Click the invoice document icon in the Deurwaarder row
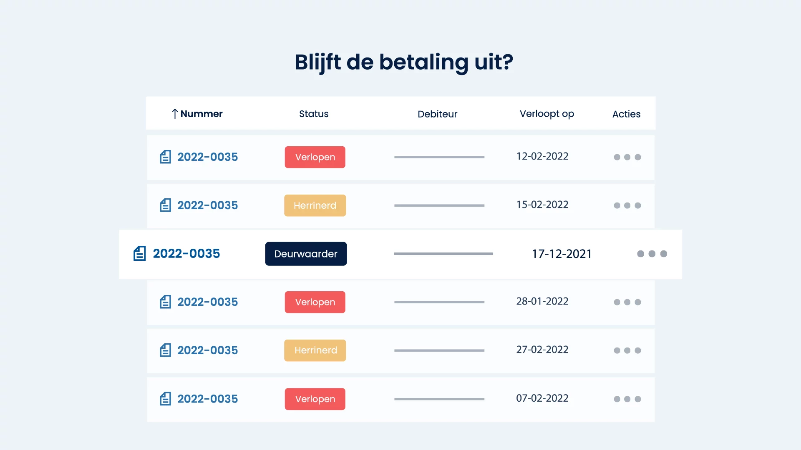Viewport: 801px width, 450px height. 140,253
